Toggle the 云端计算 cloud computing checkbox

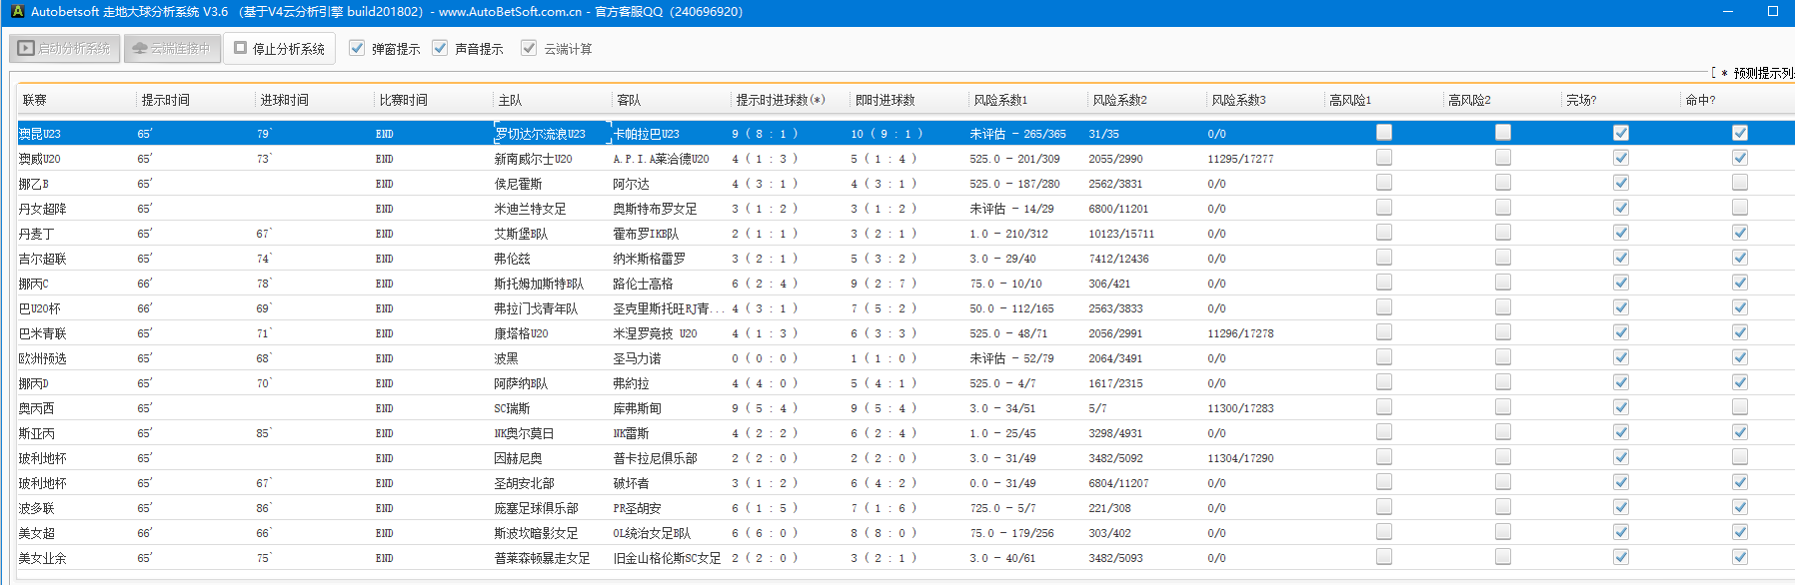tap(529, 48)
